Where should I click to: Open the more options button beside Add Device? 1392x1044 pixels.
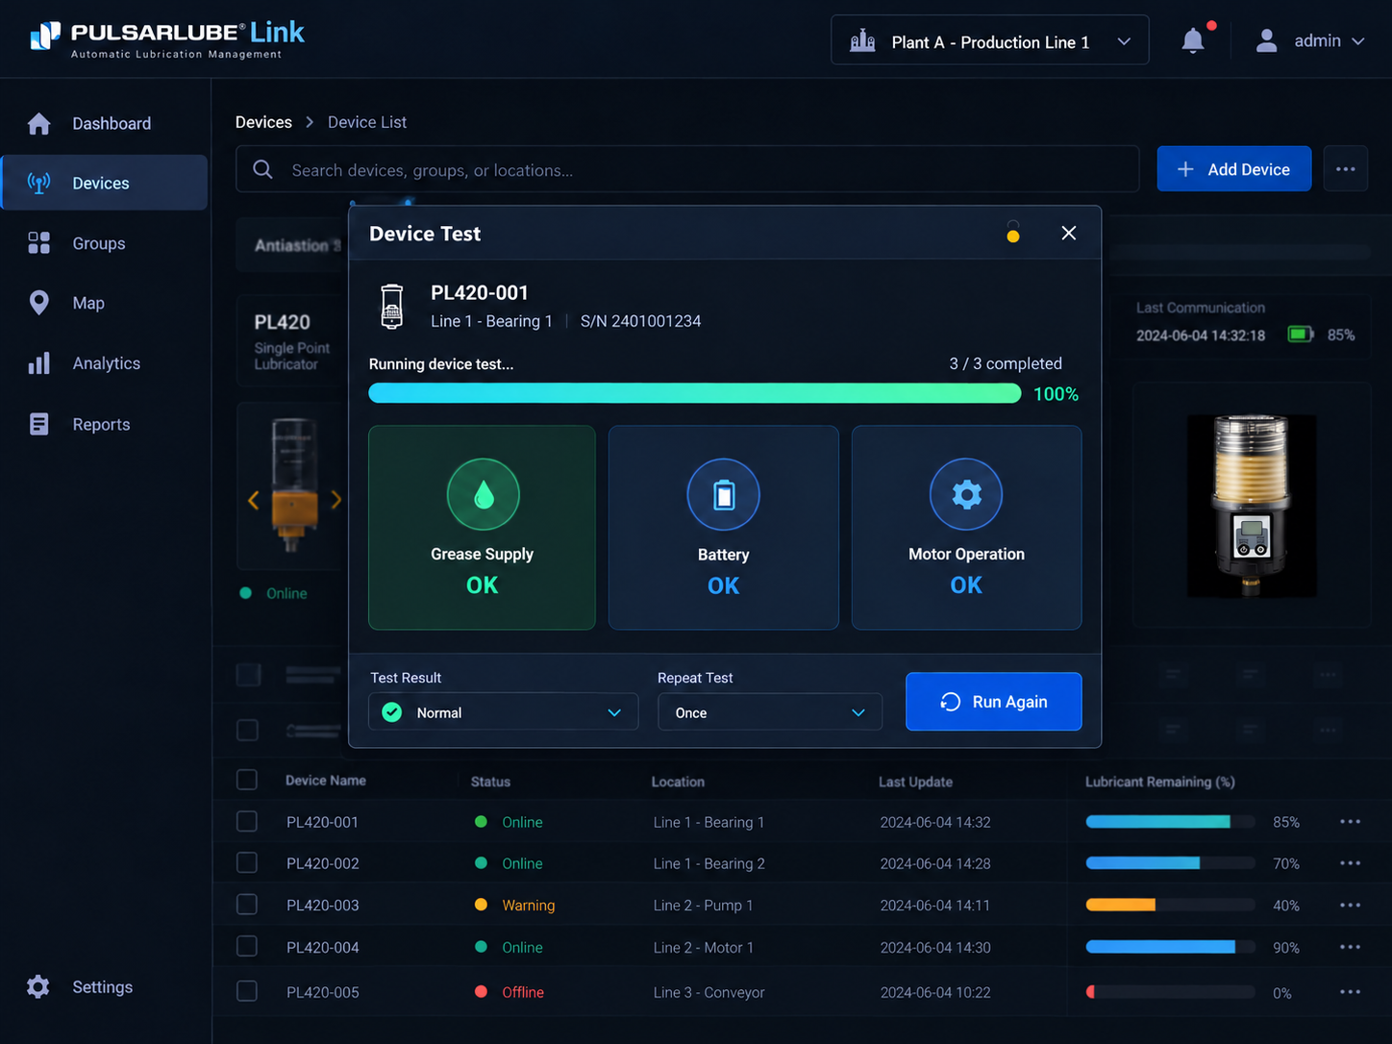[1345, 169]
